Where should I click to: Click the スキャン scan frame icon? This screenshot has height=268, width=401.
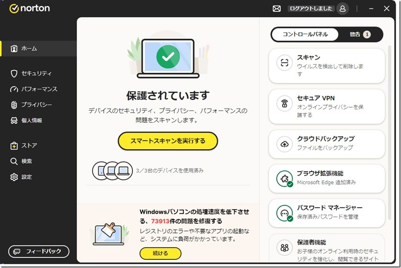pos(284,63)
